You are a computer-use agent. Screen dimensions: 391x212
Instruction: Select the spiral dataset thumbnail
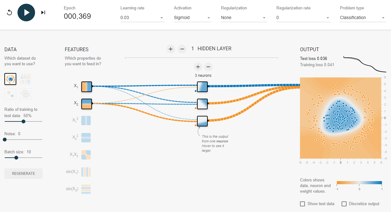click(x=25, y=94)
